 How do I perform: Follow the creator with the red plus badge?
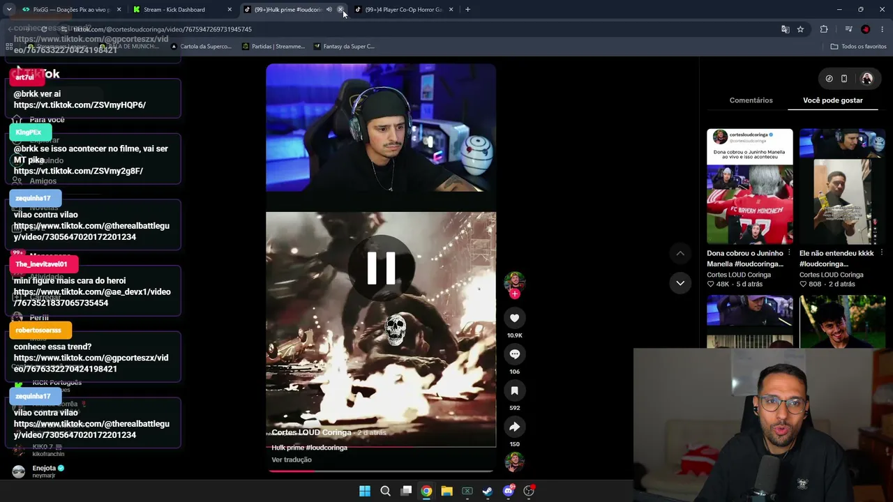tap(515, 294)
